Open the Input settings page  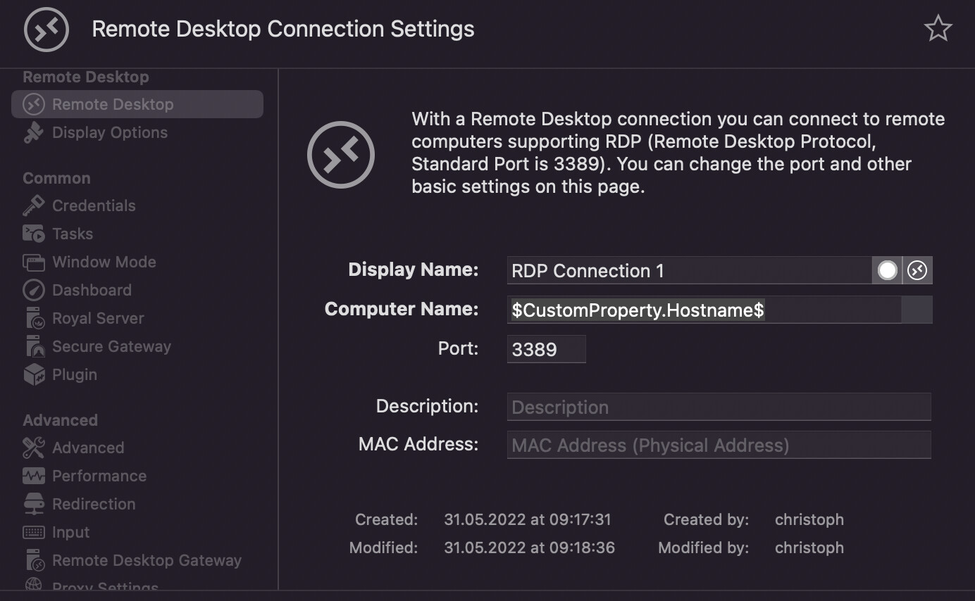pyautogui.click(x=70, y=532)
